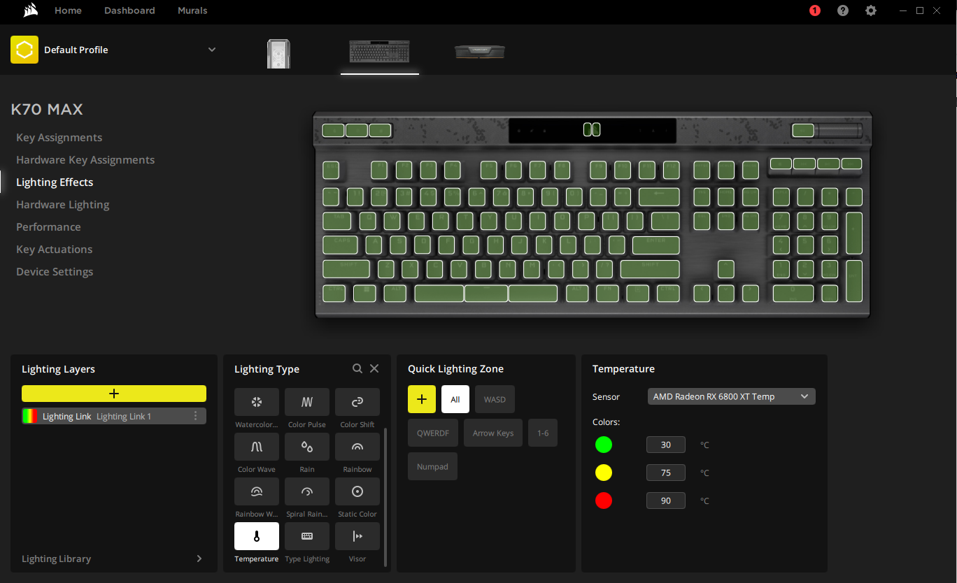Select the Visor lighting effect
Screen dimensions: 957x583
[x=357, y=536]
